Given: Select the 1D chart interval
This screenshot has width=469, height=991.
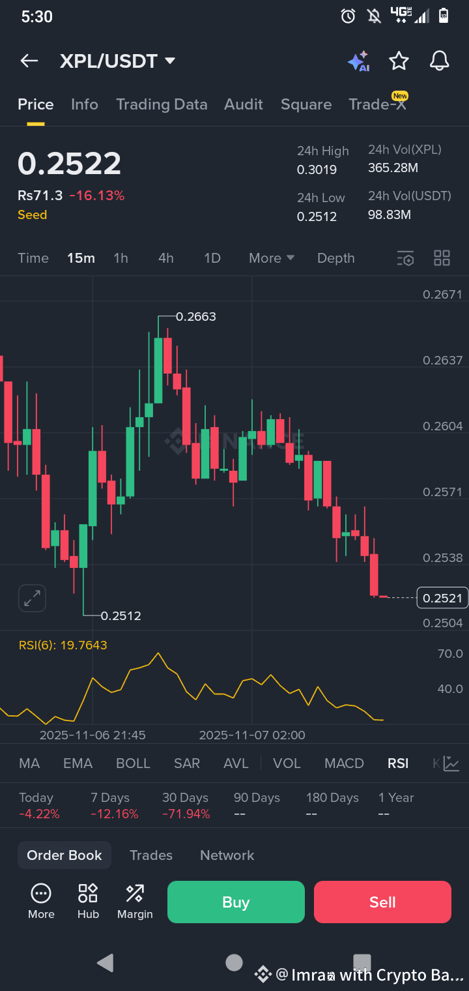Looking at the screenshot, I should click(x=212, y=258).
